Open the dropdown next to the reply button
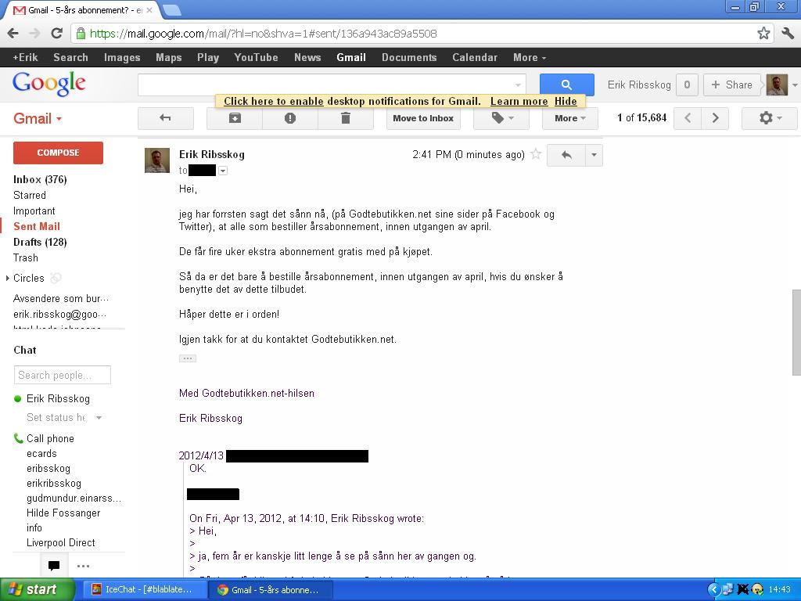This screenshot has width=801, height=601. 594,155
